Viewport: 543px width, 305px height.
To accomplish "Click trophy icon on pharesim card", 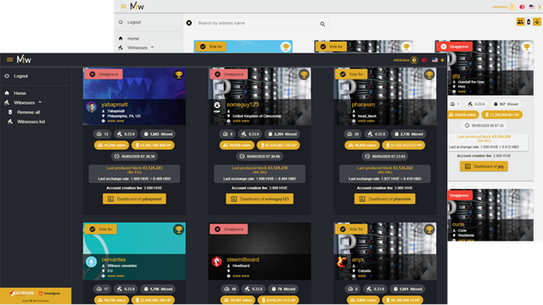I will [429, 75].
